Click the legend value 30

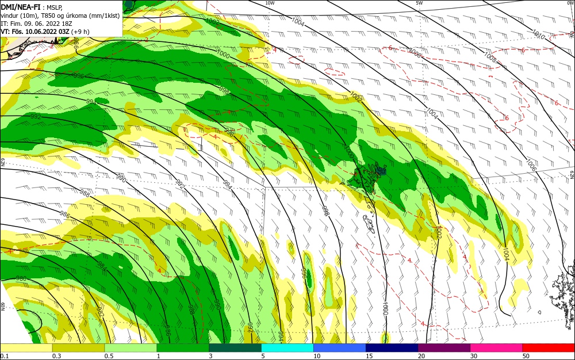474,356
